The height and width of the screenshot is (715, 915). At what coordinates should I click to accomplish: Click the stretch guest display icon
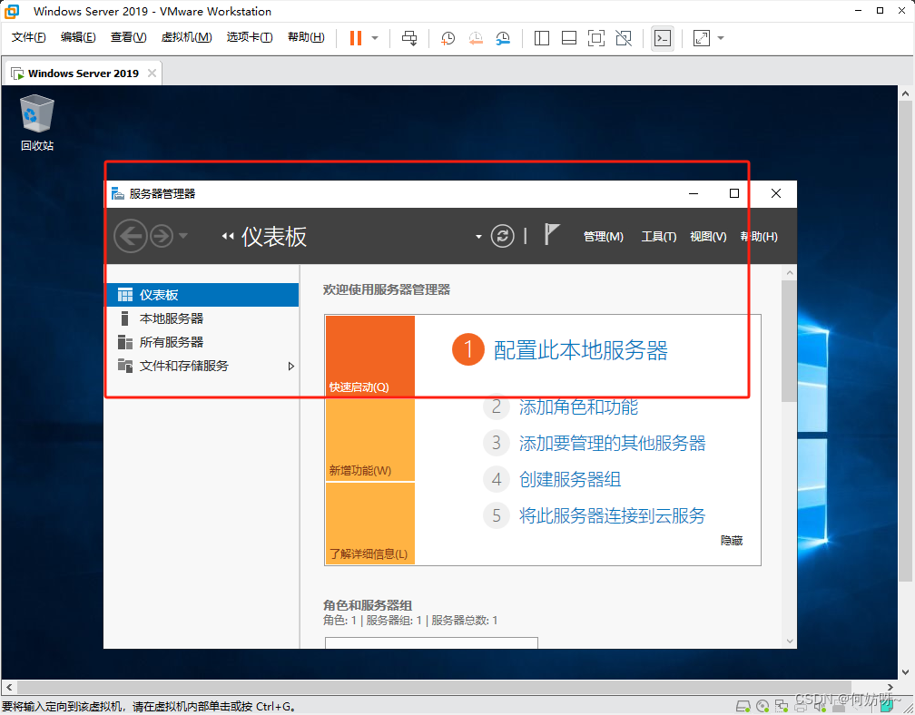click(x=702, y=38)
